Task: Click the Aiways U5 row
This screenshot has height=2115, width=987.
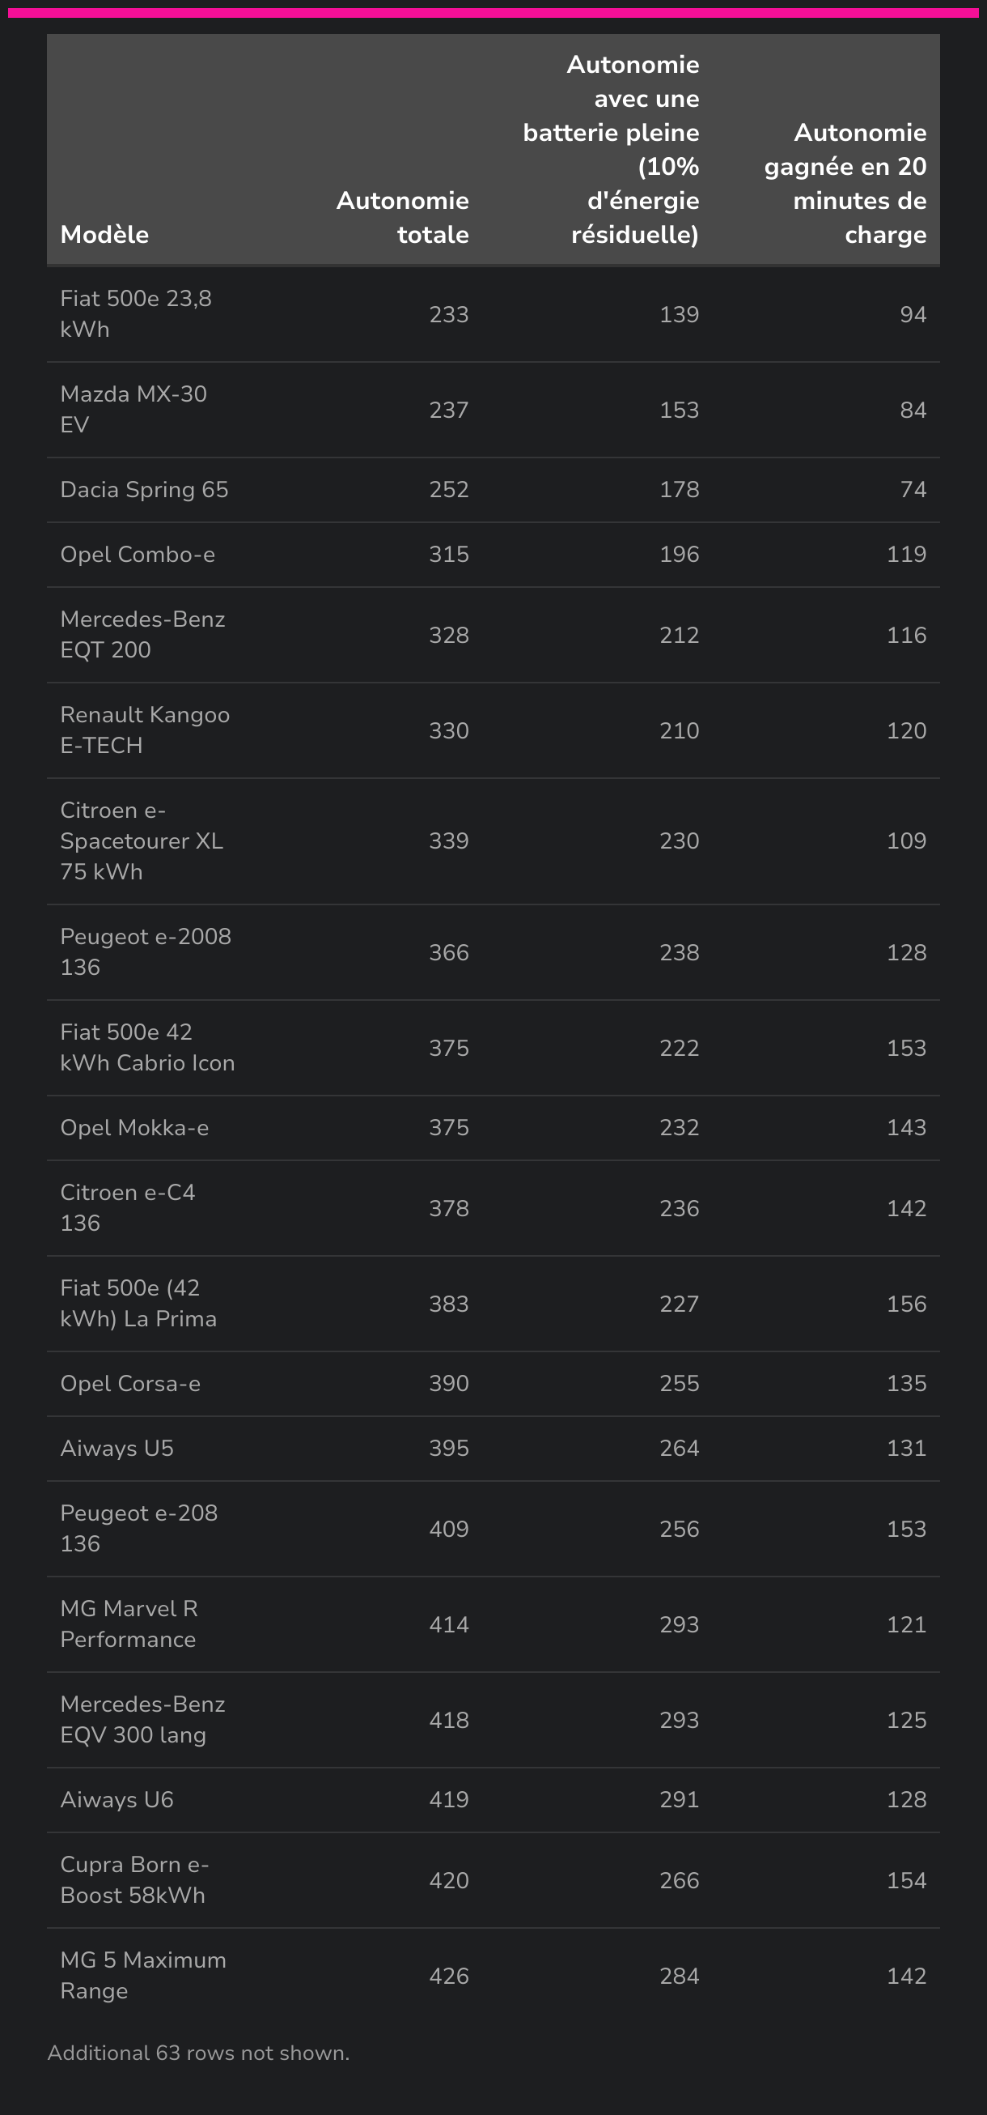Action: 493,1449
